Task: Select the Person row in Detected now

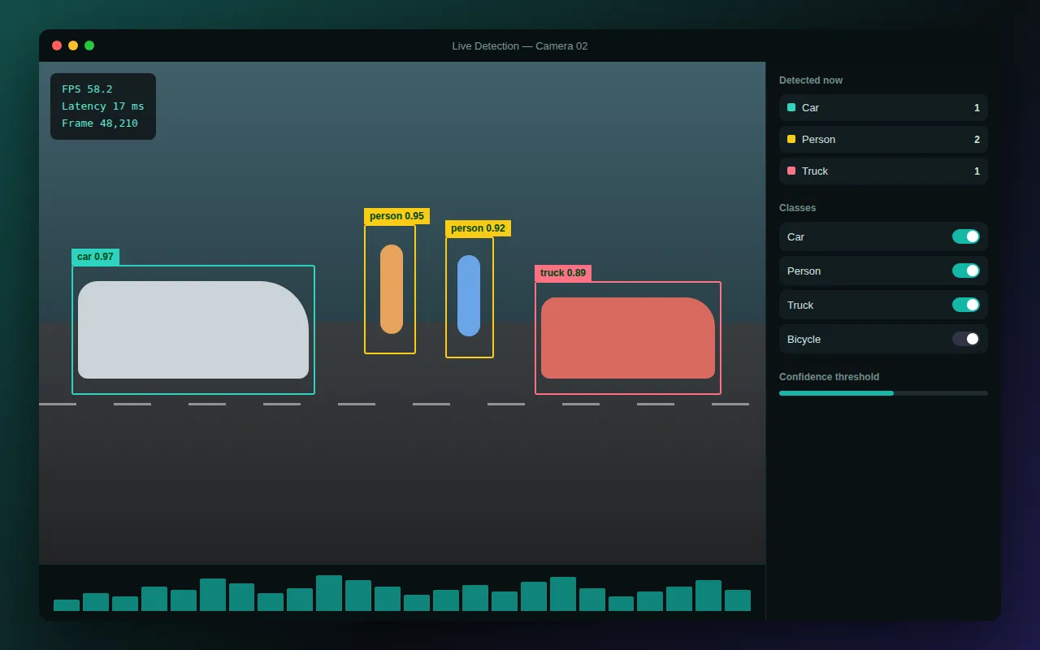Action: 883,139
